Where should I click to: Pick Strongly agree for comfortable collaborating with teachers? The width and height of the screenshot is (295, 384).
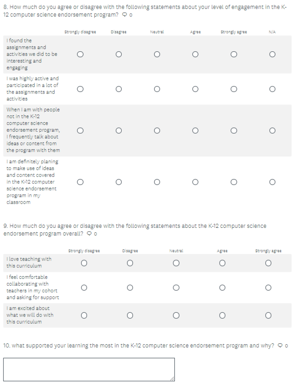pos(268,287)
